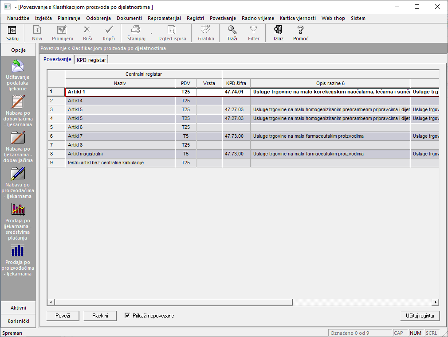Expand the Štampaj dropdown arrow

click(x=151, y=34)
